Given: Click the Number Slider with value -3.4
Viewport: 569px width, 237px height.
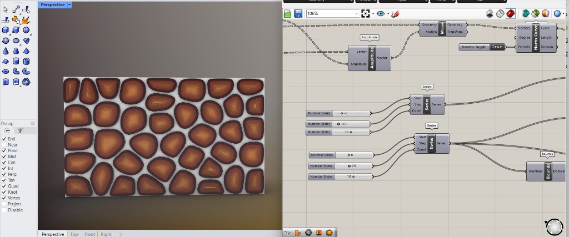Looking at the screenshot, I should 338,124.
